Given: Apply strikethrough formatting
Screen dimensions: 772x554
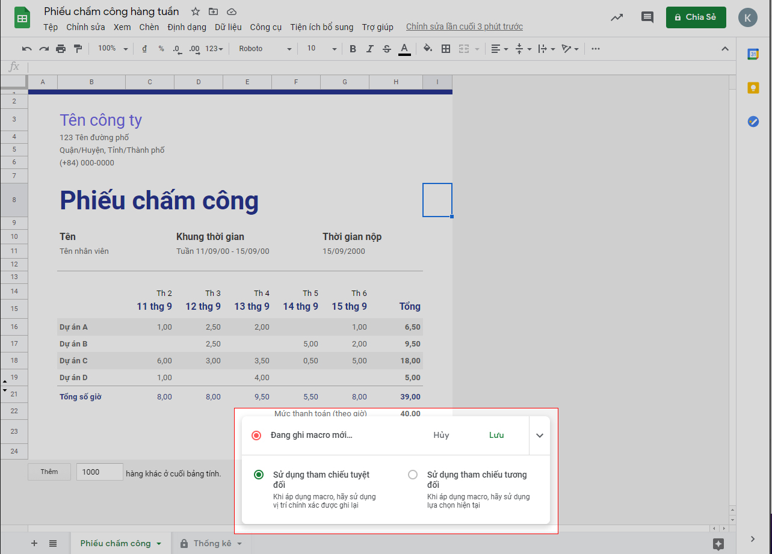Looking at the screenshot, I should 387,49.
